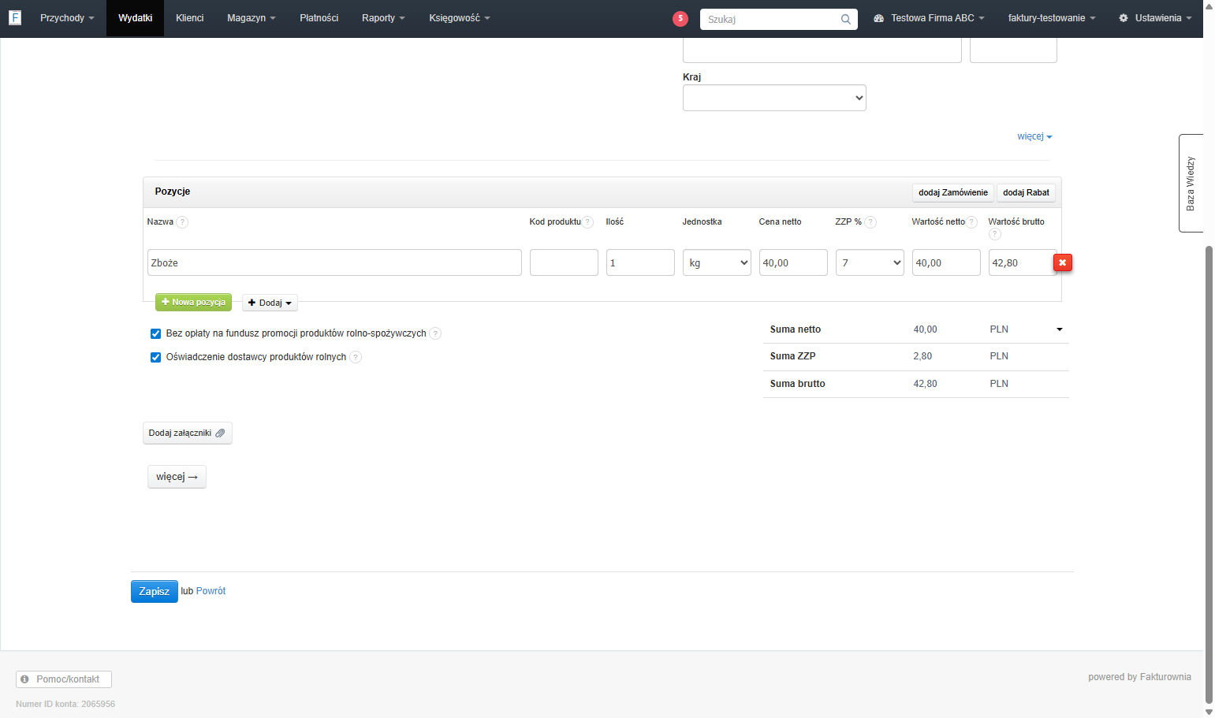Open the Jednostka kg dropdown
Screen dimensions: 1215x718
pyautogui.click(x=717, y=262)
